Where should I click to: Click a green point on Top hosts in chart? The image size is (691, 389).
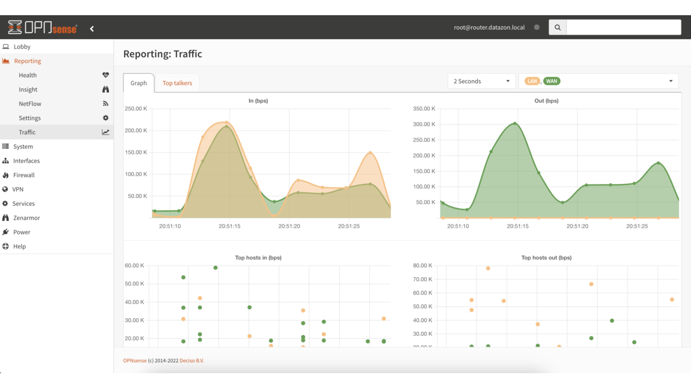click(215, 267)
